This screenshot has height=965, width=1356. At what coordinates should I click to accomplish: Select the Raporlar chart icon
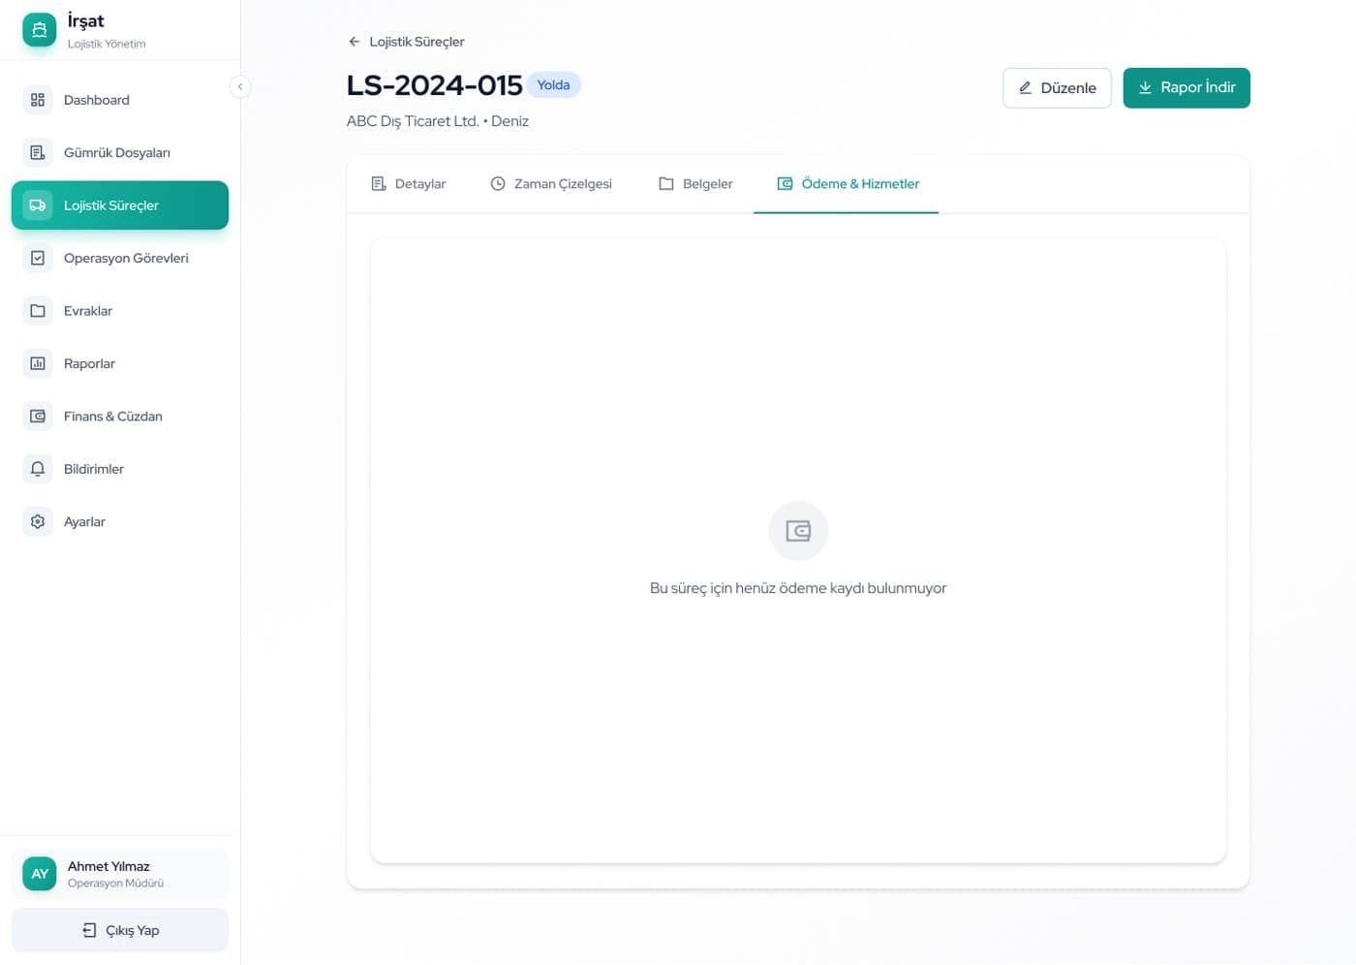click(38, 363)
